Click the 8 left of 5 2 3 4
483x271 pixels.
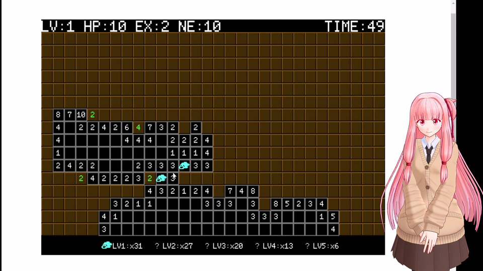click(x=276, y=204)
